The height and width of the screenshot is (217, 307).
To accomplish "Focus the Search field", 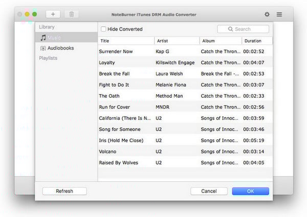I will coord(243,29).
